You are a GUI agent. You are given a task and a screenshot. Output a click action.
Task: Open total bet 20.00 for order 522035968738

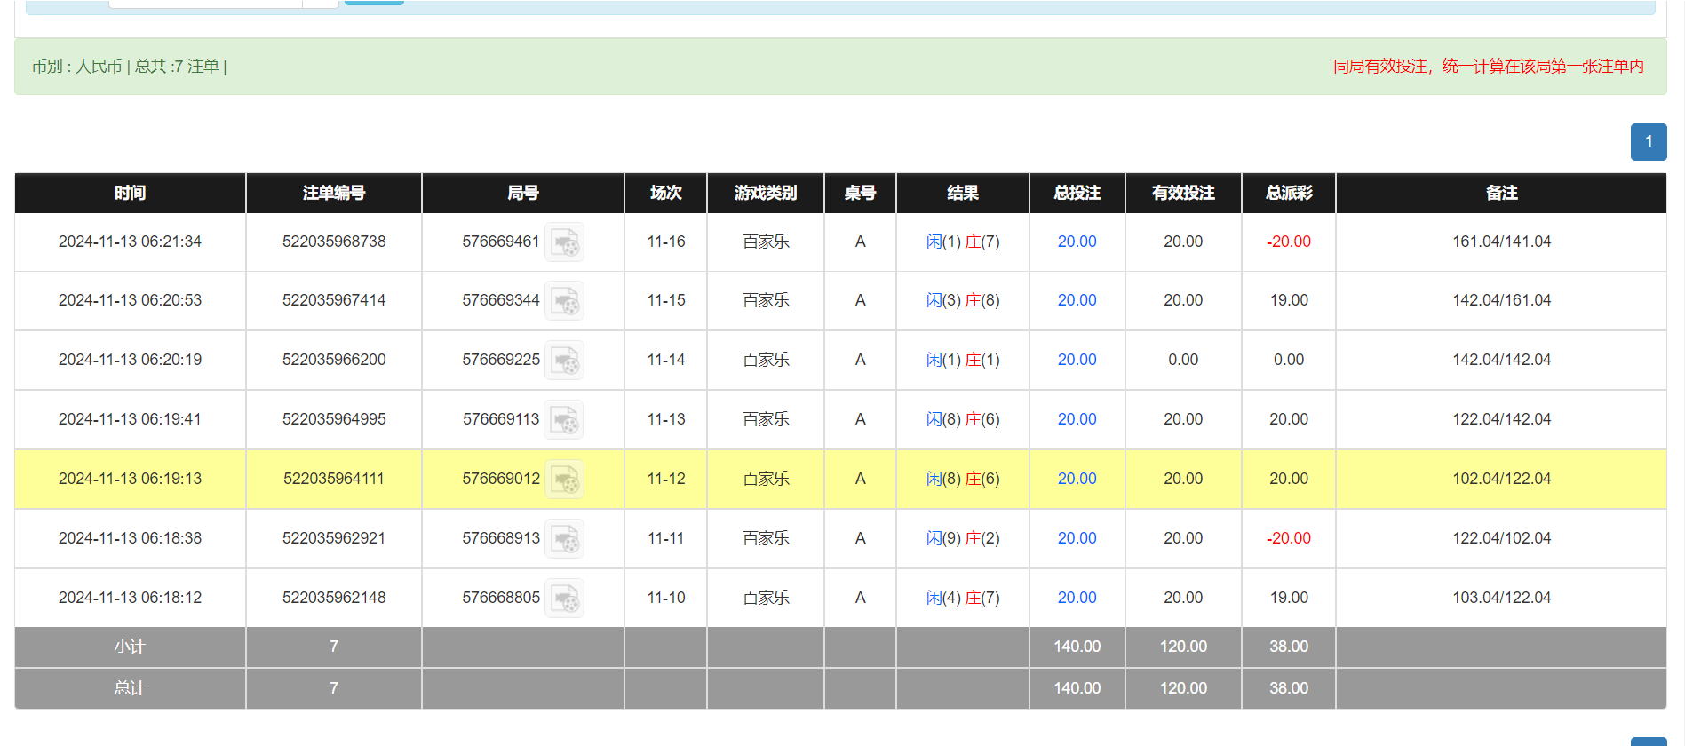point(1077,242)
